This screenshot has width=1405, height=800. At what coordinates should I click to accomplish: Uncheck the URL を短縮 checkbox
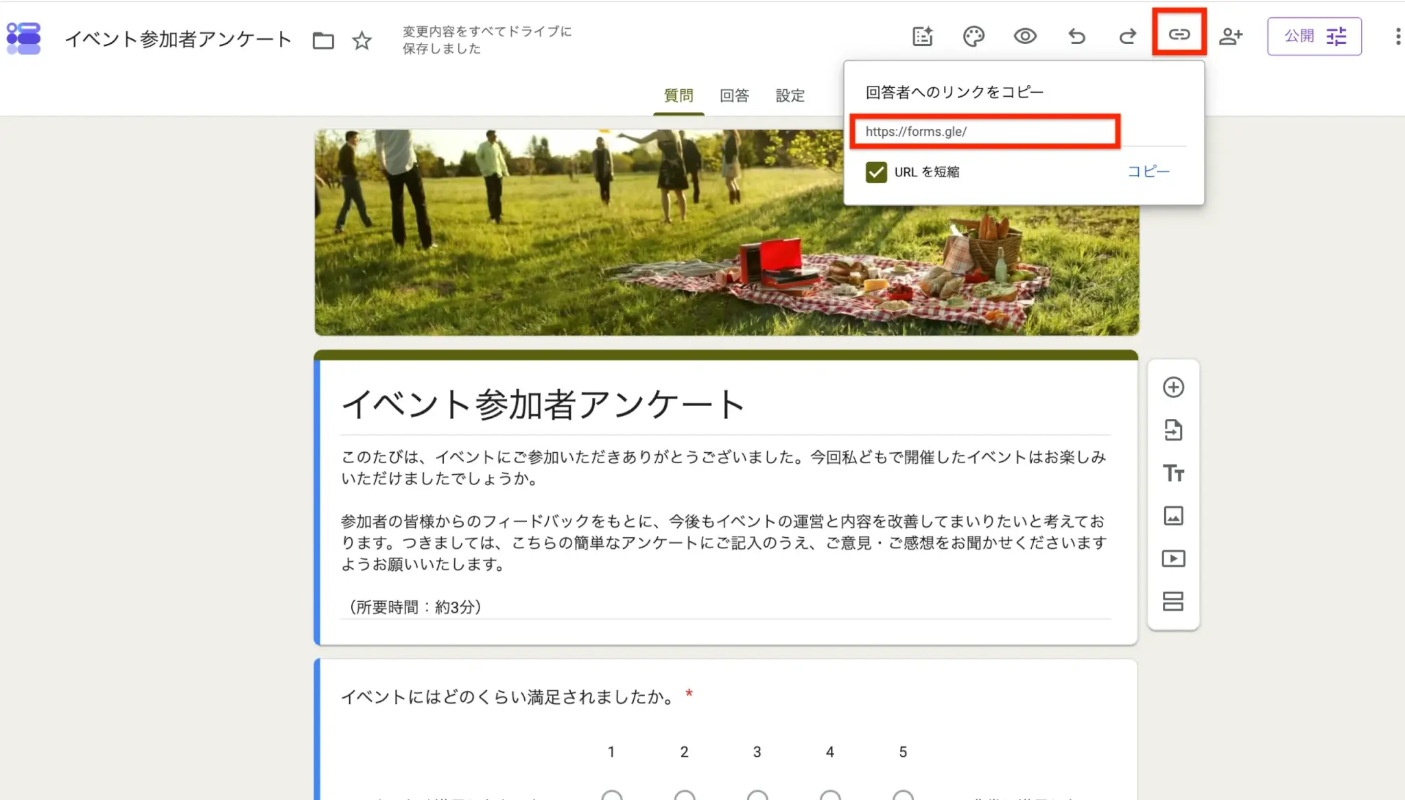coord(876,172)
